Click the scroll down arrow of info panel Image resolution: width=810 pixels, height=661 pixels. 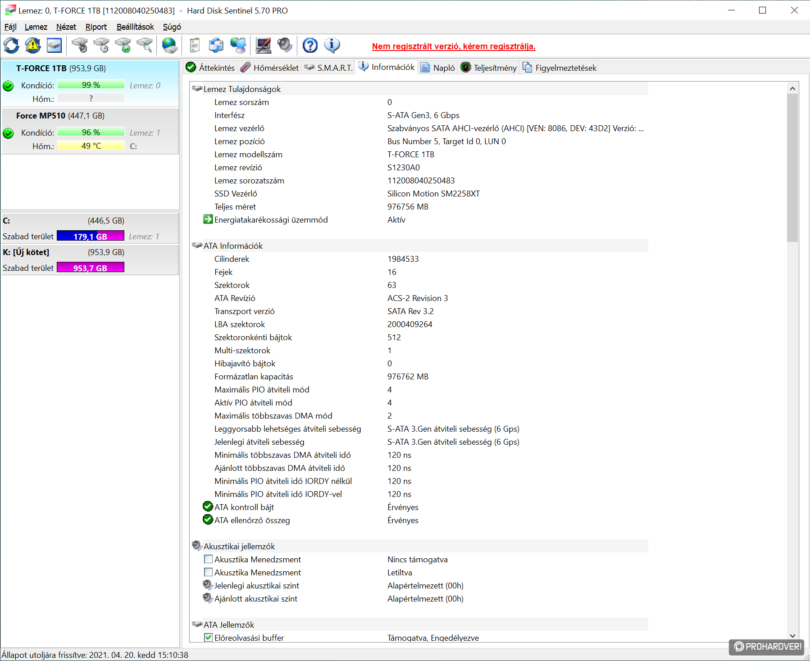pos(792,636)
